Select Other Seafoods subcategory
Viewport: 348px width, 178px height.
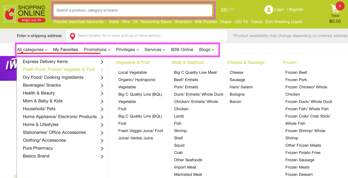point(188,160)
